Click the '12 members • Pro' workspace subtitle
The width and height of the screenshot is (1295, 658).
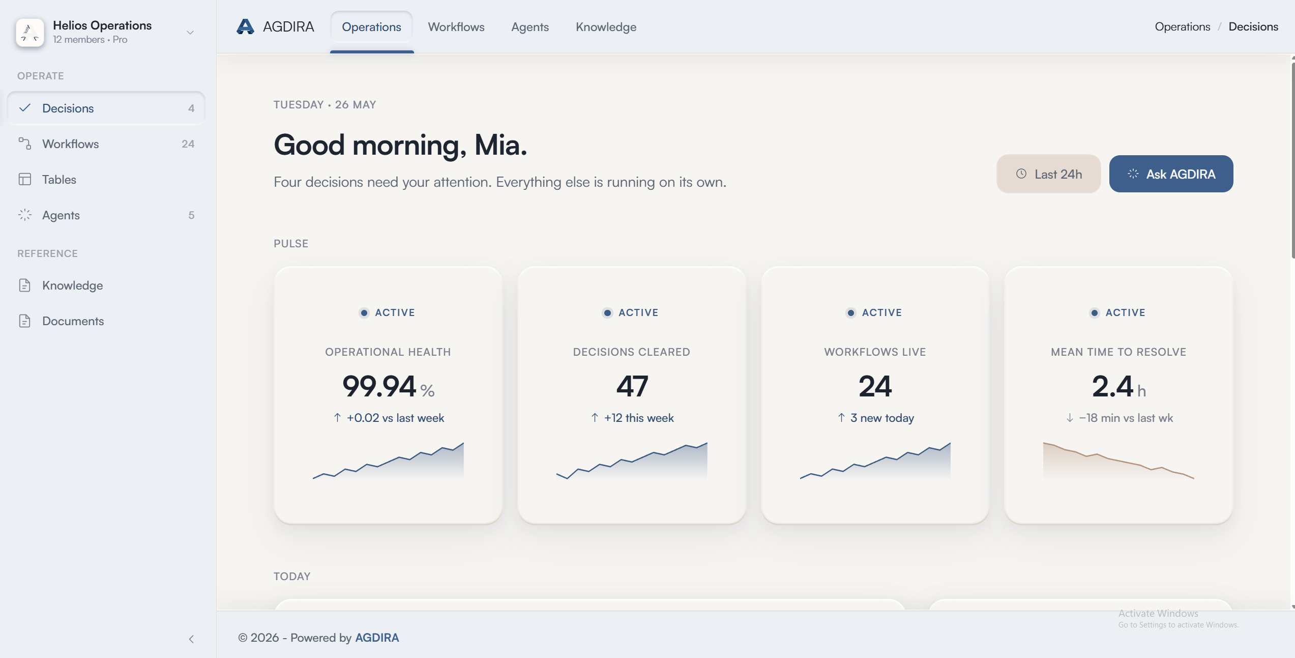click(90, 40)
